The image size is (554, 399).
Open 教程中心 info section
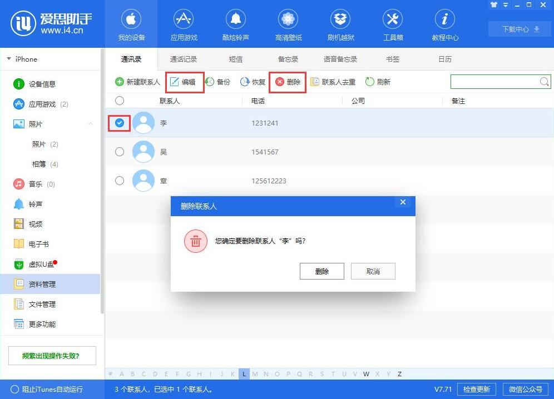445,24
